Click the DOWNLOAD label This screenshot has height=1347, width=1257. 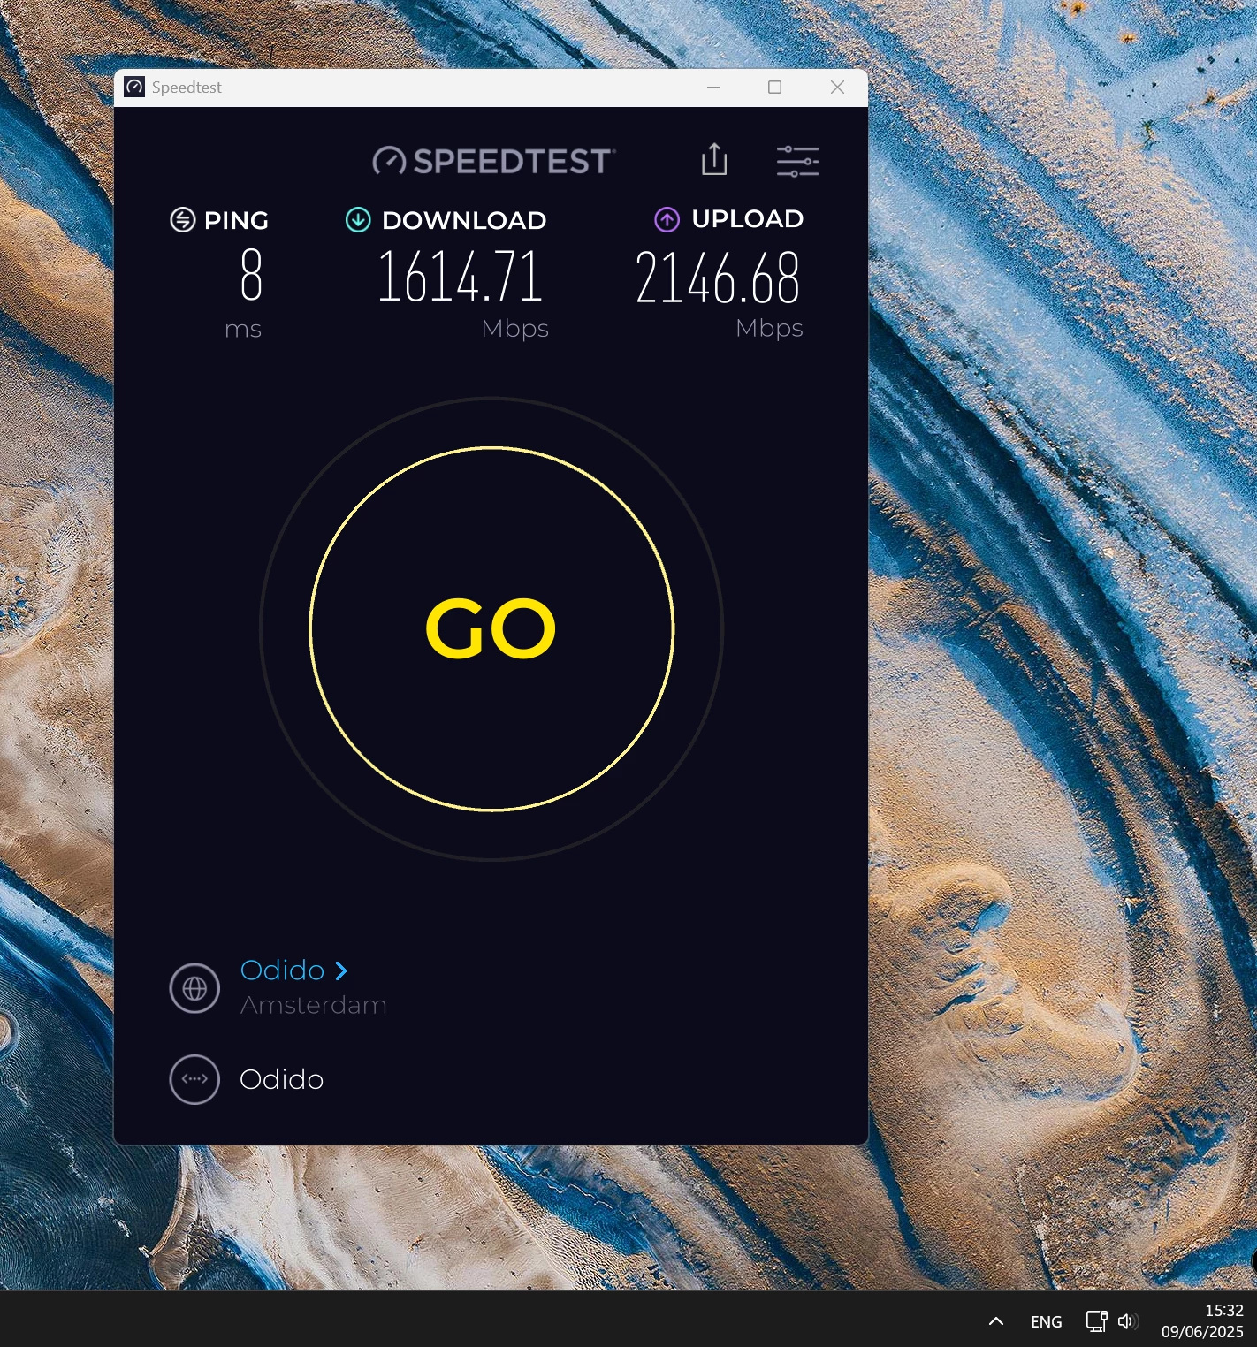pos(464,220)
